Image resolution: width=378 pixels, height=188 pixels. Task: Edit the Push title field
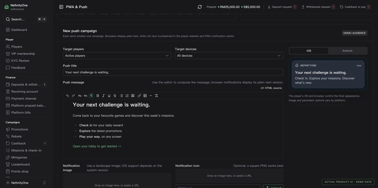point(173,72)
